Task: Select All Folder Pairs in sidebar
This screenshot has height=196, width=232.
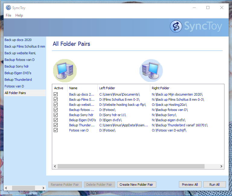Action: [25, 93]
